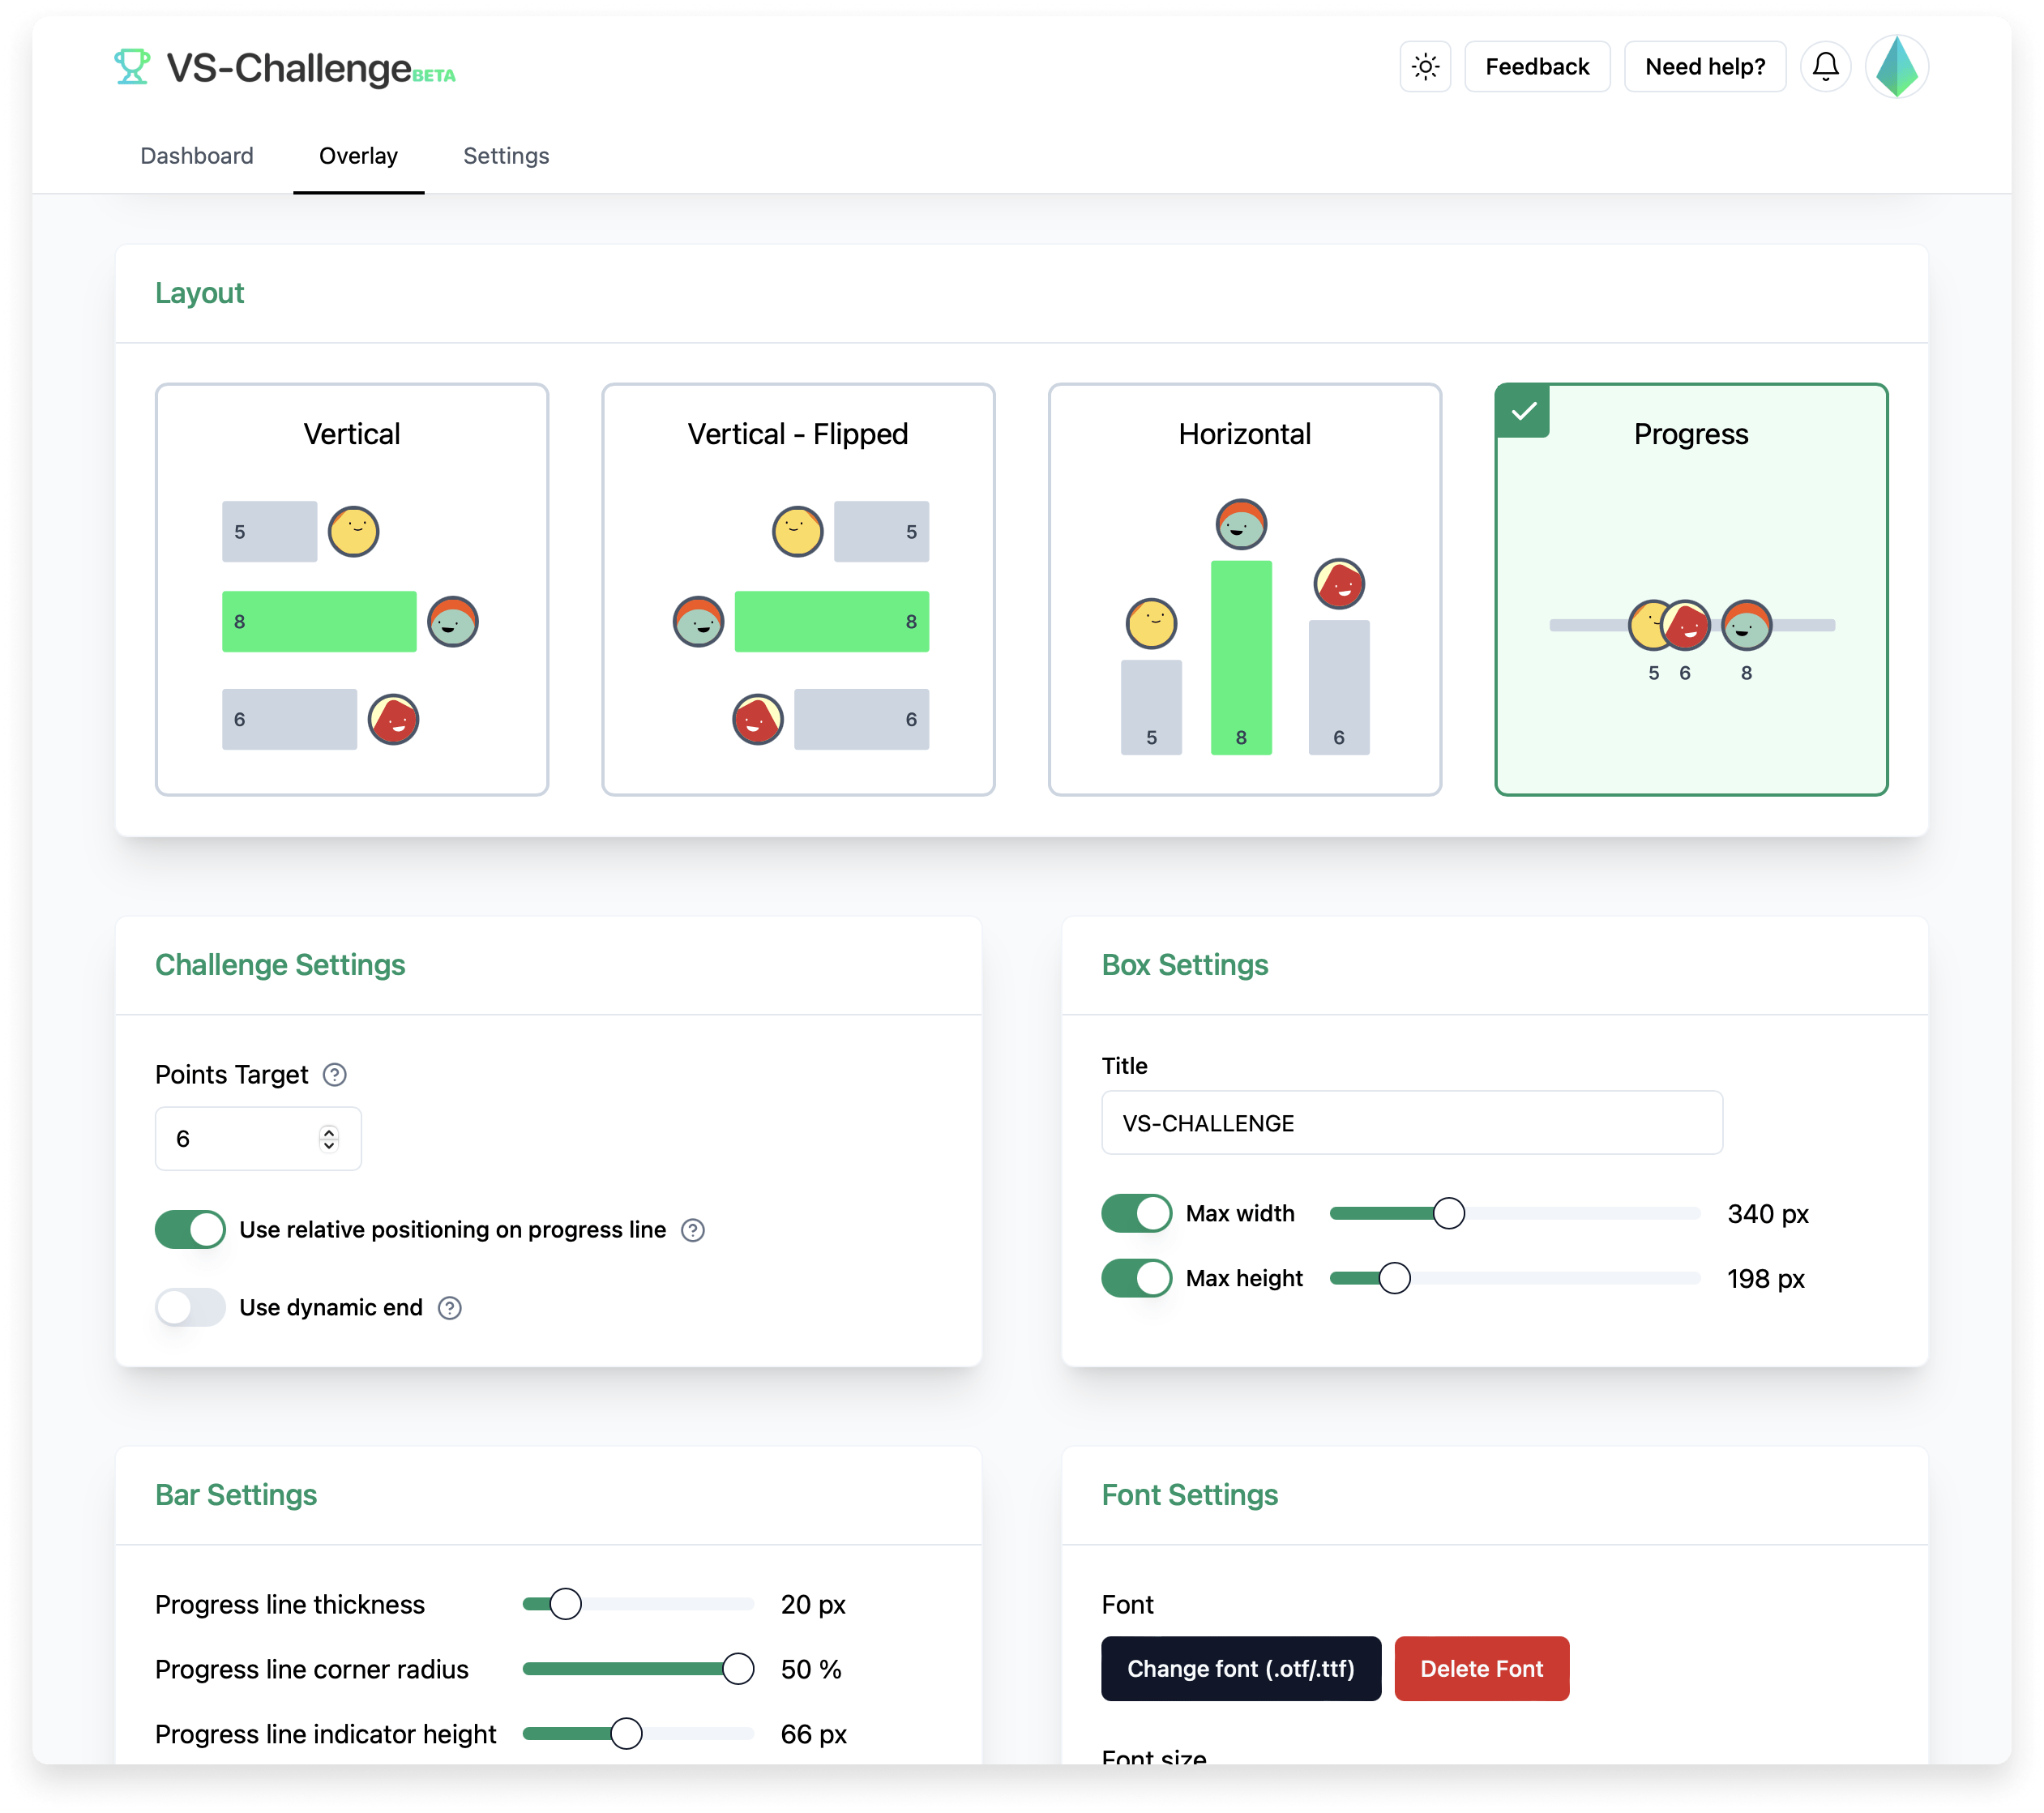The image size is (2044, 1813).
Task: Click the Feedback button
Action: click(x=1537, y=67)
